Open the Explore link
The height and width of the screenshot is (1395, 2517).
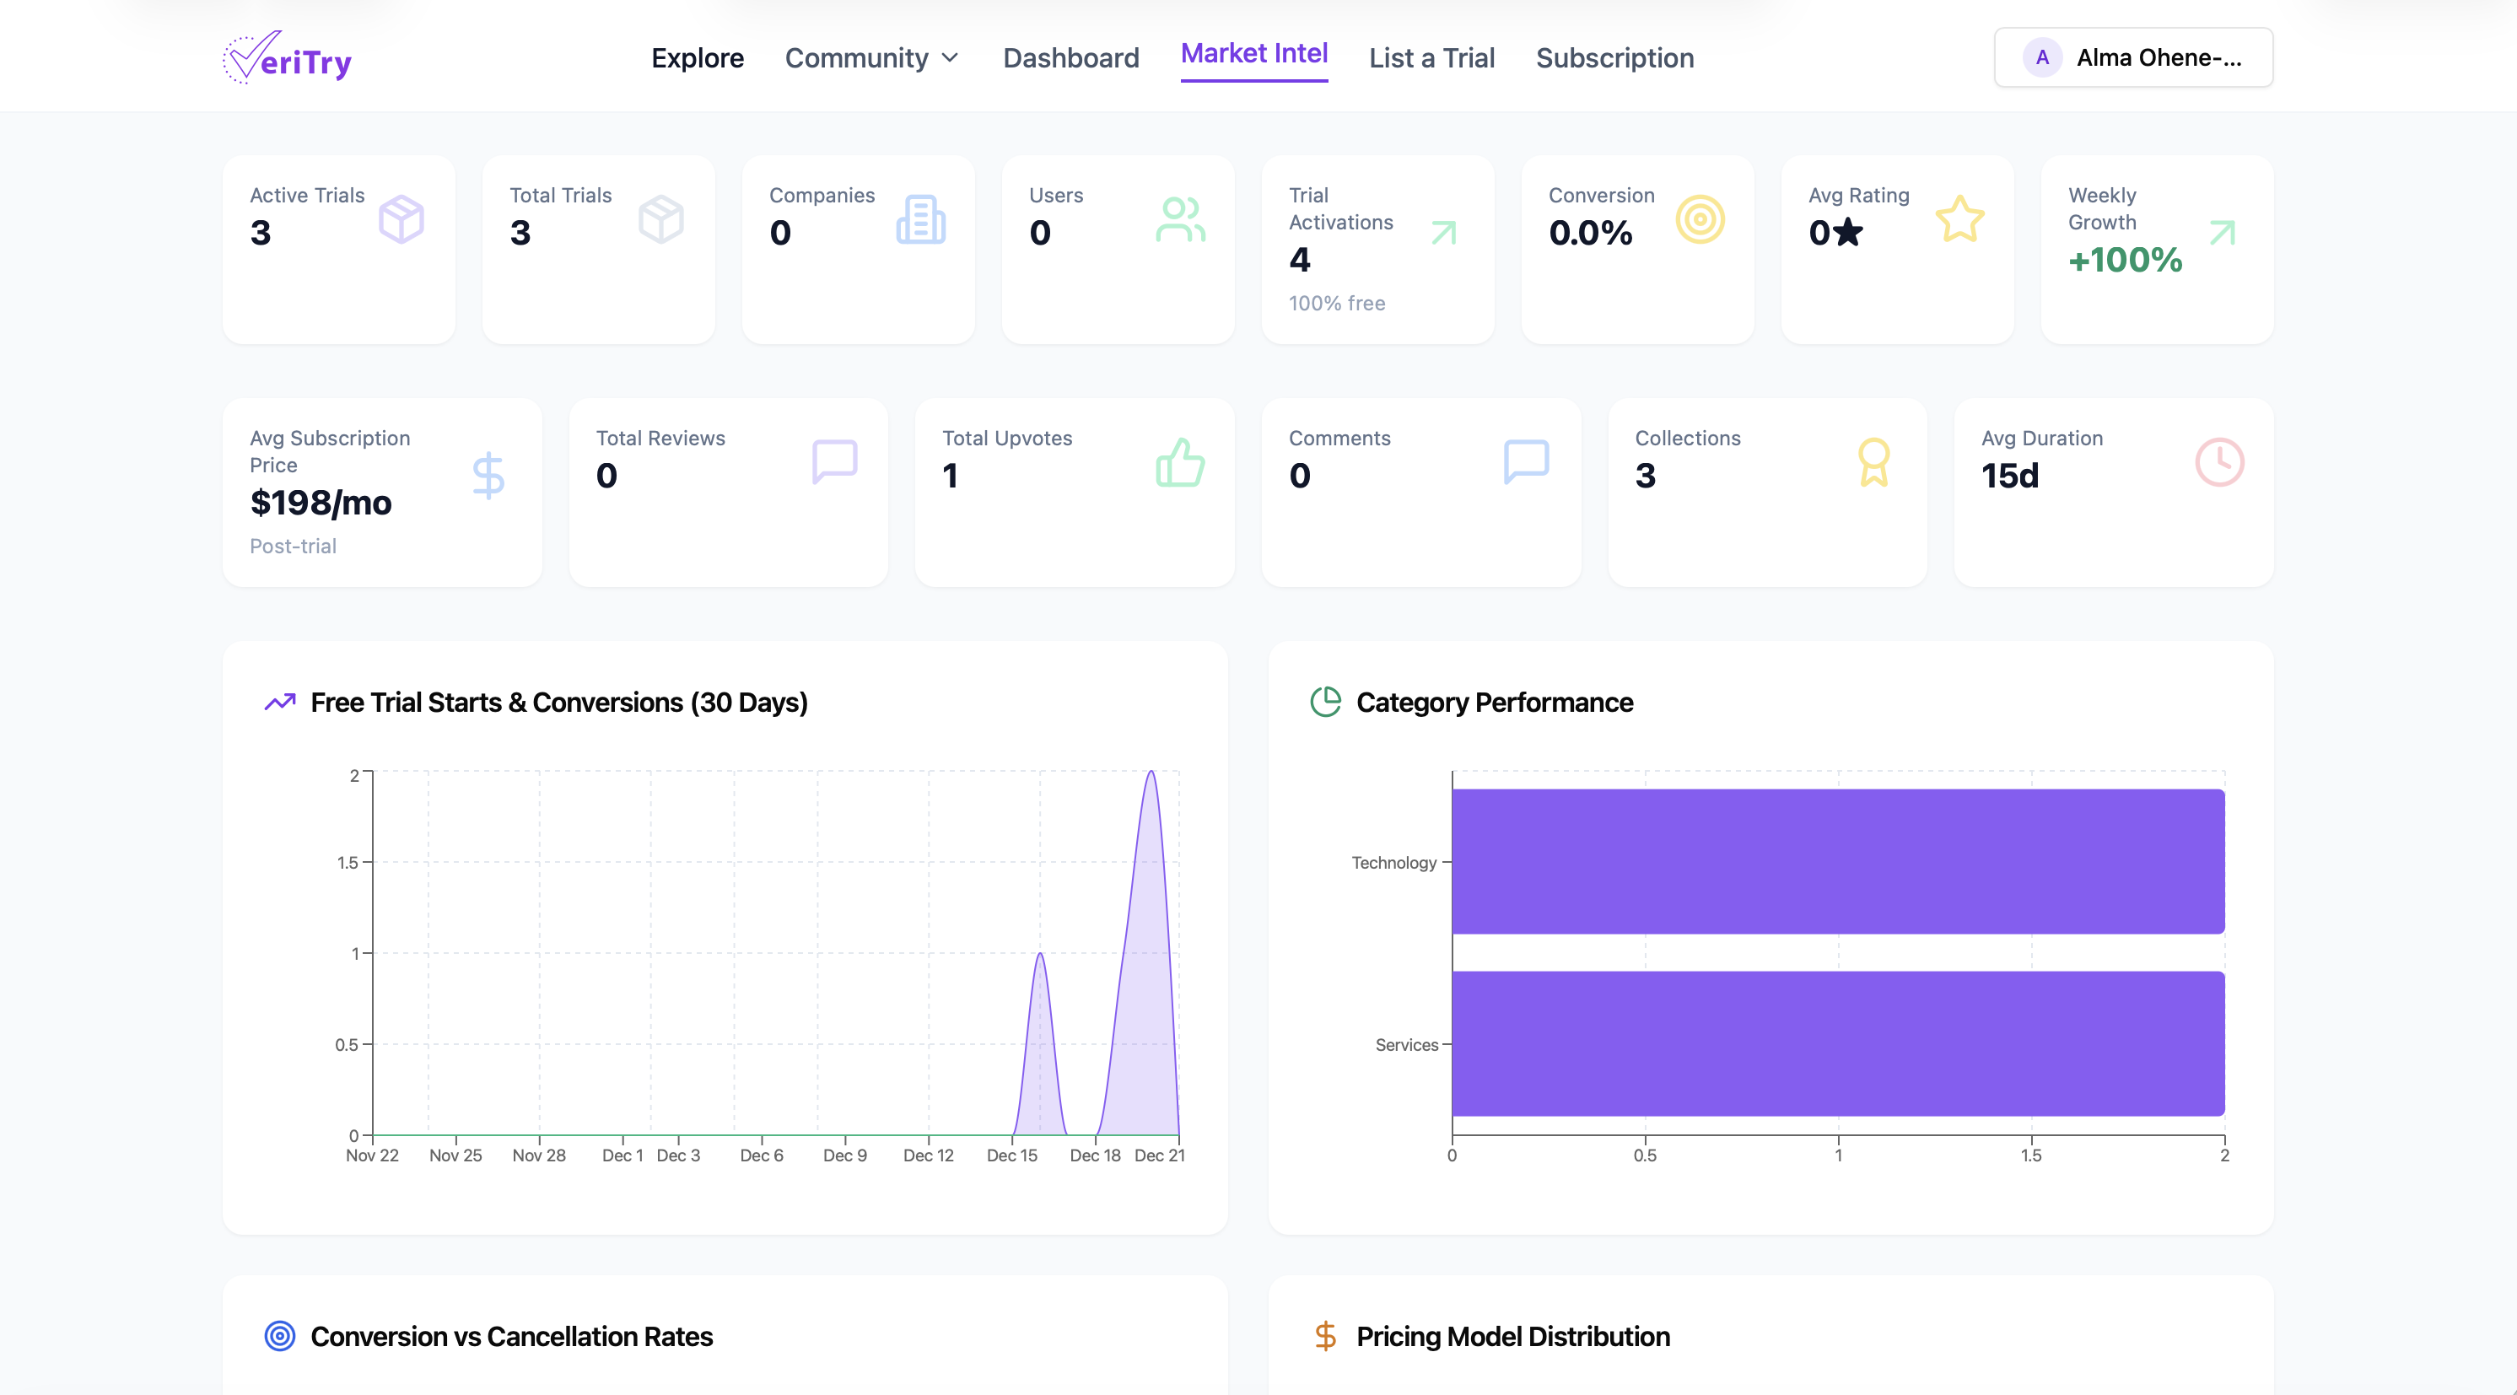(x=697, y=57)
